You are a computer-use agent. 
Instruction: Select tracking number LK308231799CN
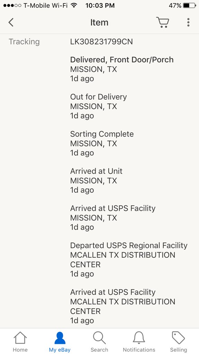pyautogui.click(x=101, y=42)
